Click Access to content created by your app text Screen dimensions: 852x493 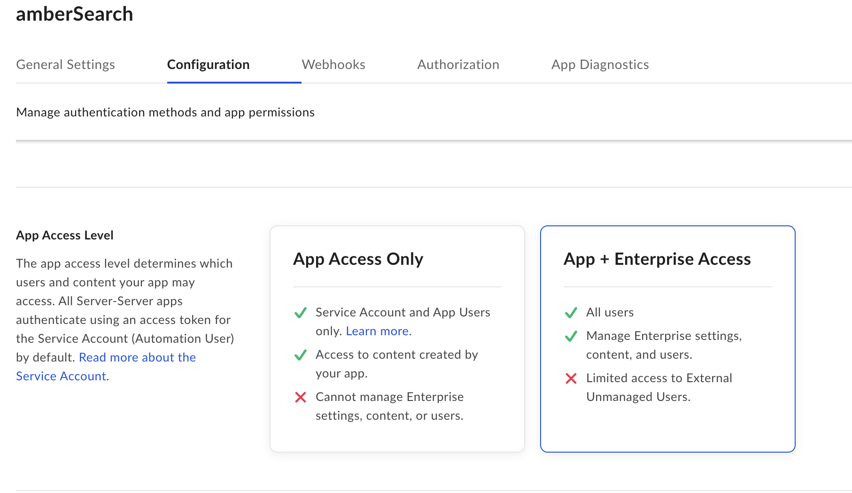397,364
